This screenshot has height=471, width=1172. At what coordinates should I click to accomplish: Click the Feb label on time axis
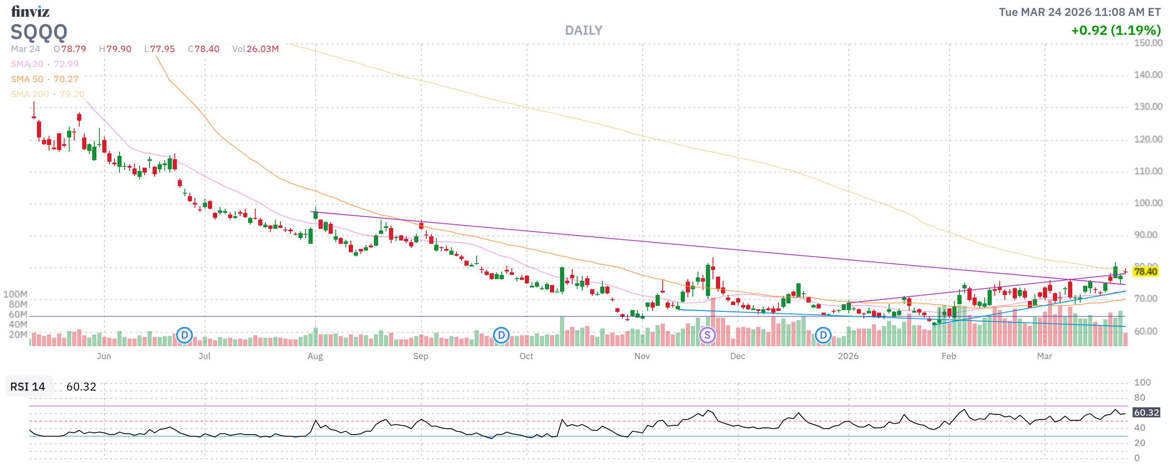coord(949,356)
